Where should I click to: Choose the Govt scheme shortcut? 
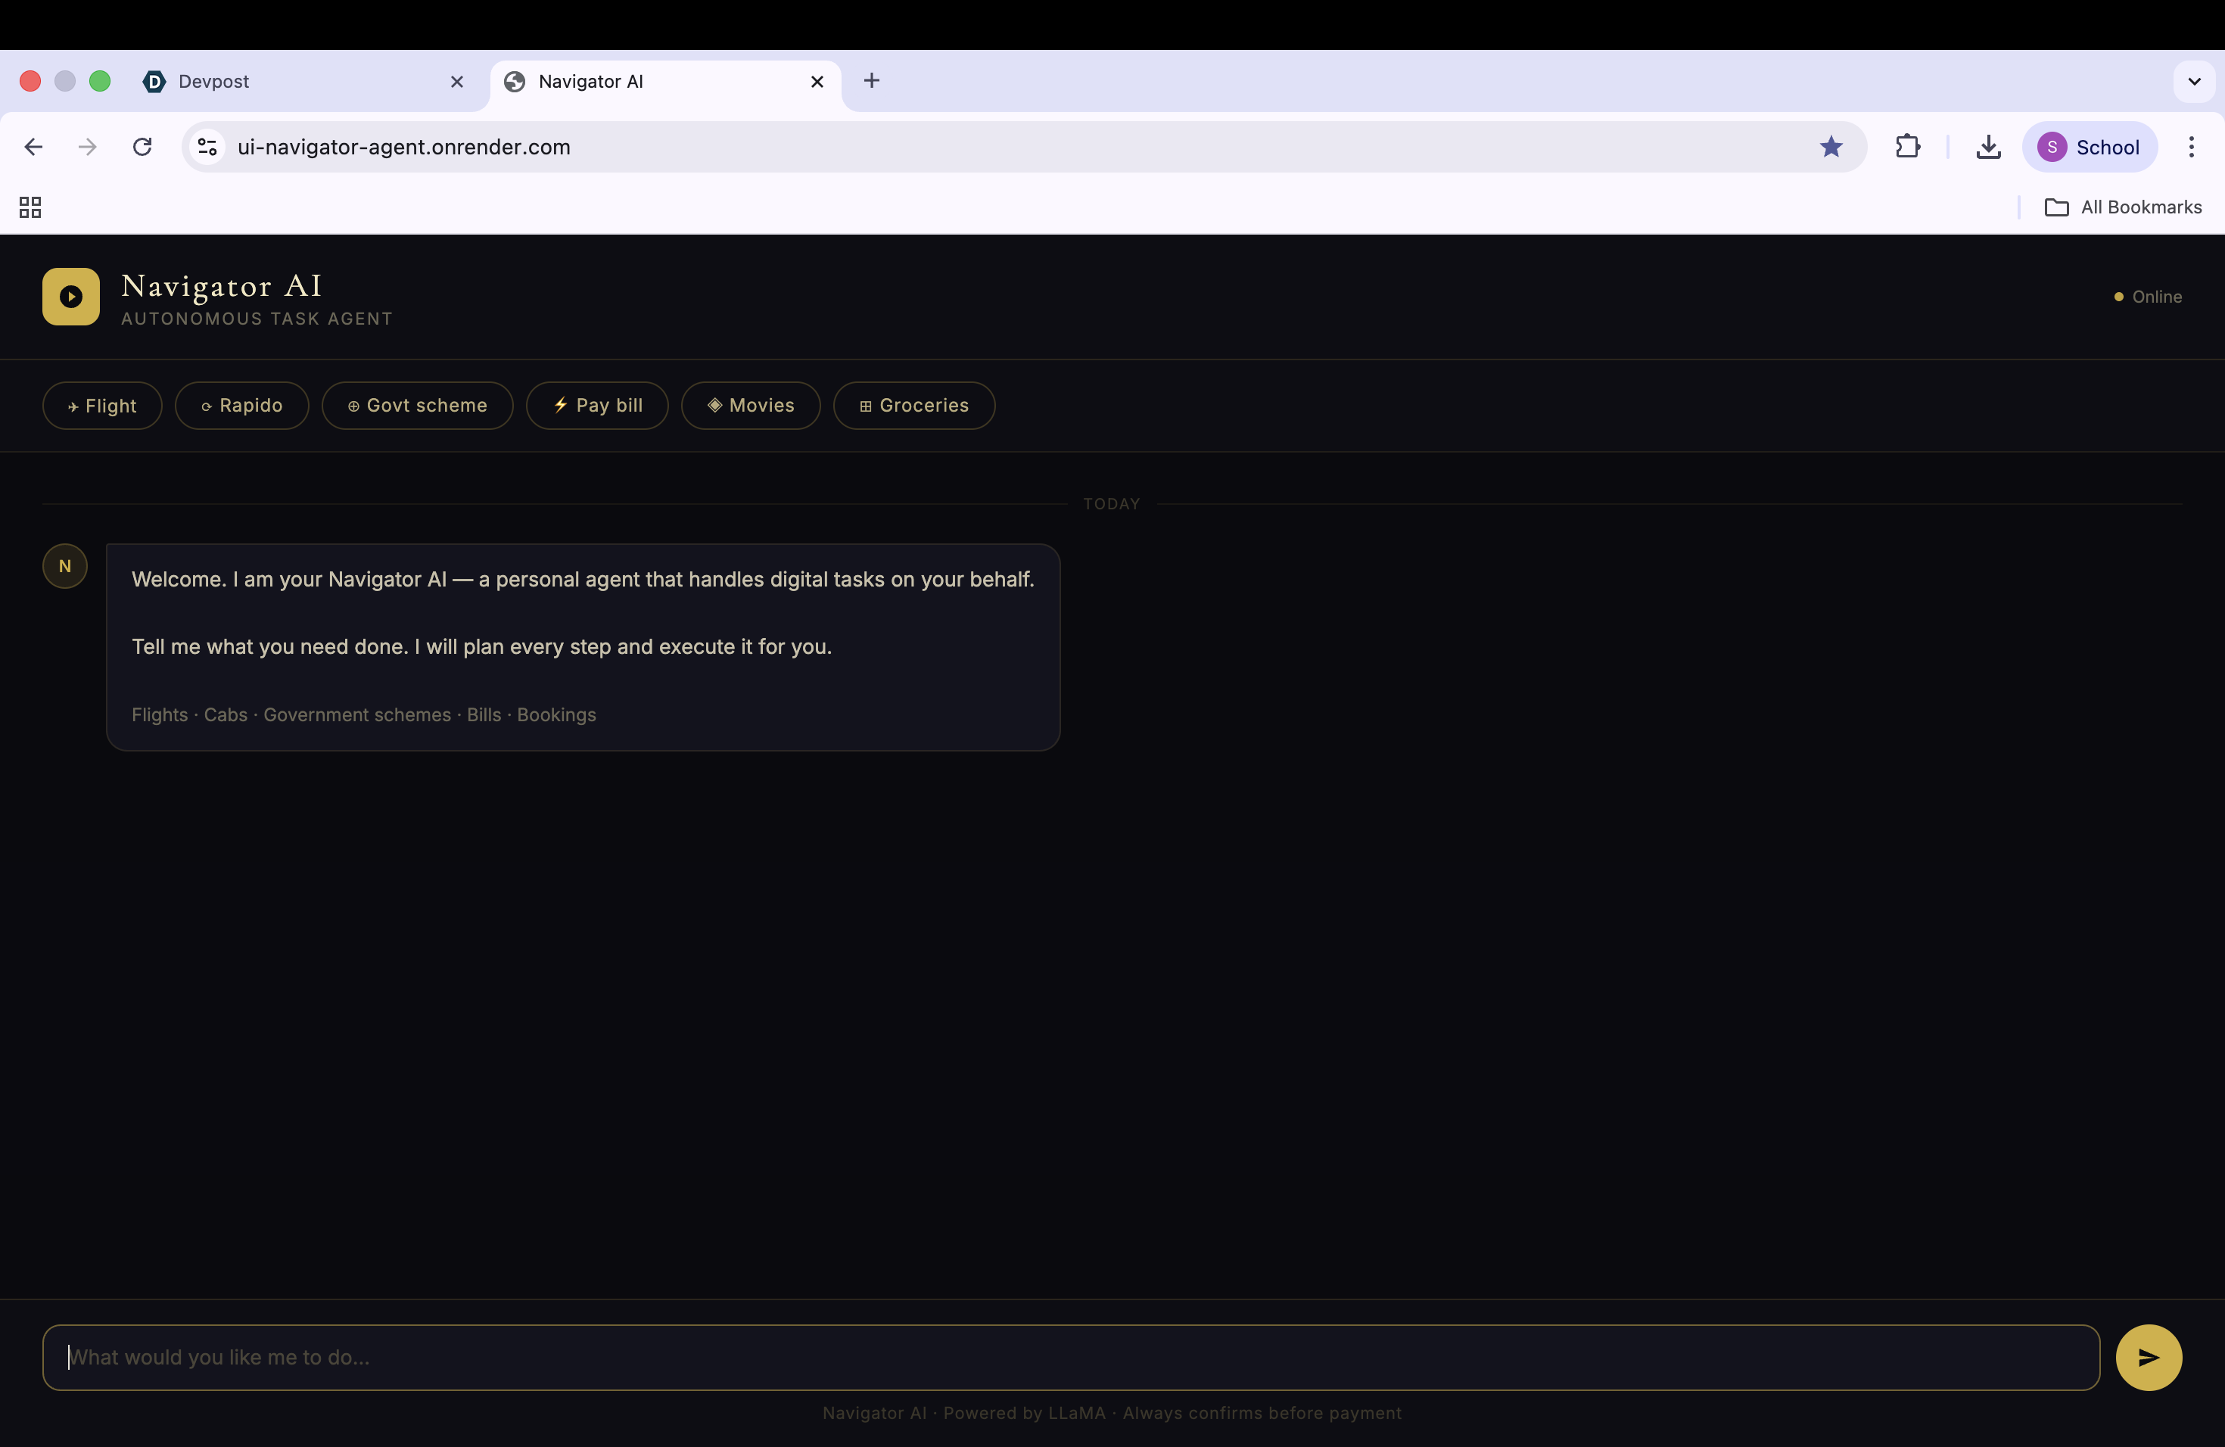pos(417,406)
